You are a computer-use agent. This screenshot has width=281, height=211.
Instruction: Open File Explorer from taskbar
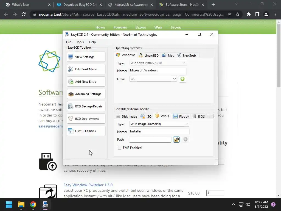[21, 204]
